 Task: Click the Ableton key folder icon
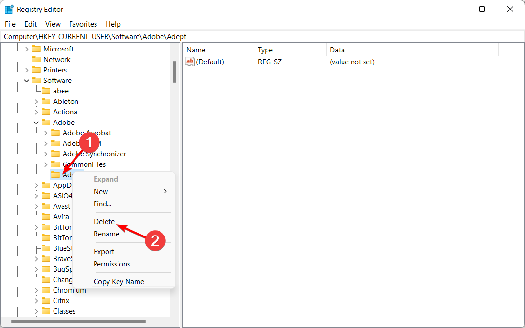point(46,101)
